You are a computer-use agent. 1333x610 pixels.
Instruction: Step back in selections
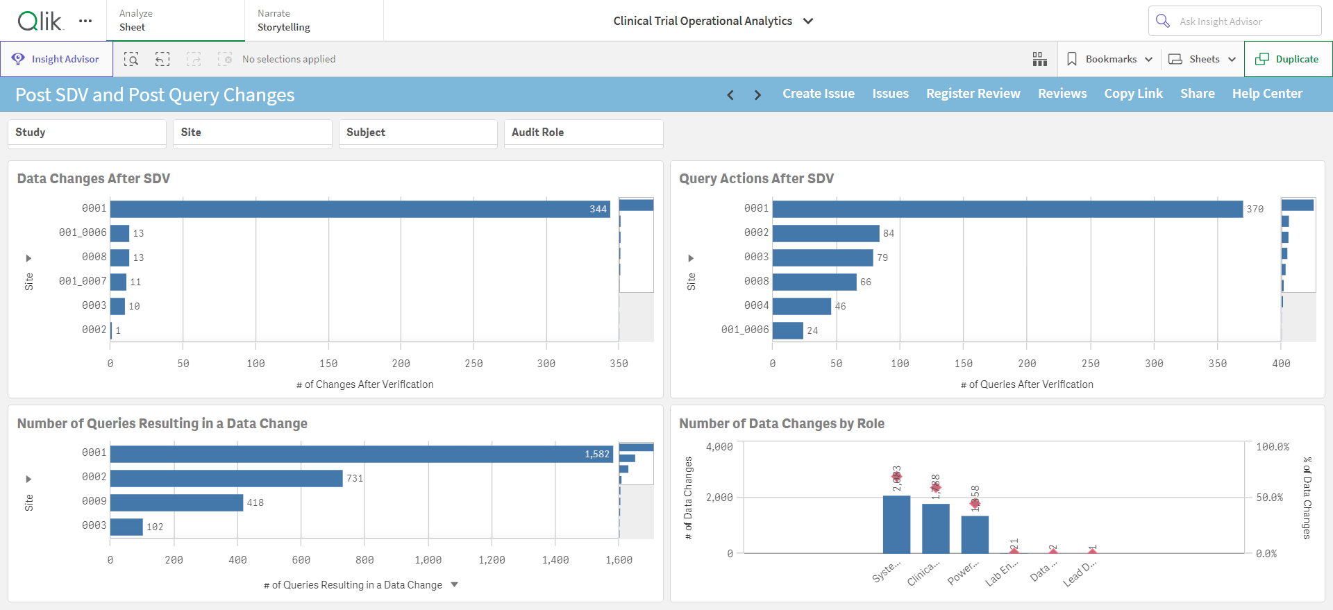[162, 59]
